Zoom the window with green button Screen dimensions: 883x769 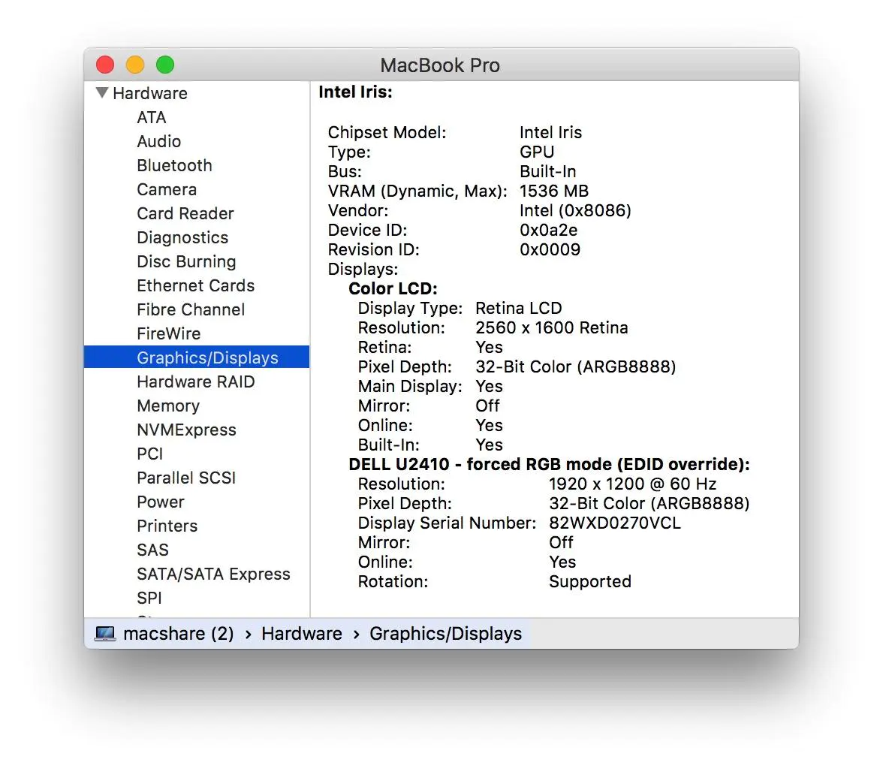tap(165, 65)
